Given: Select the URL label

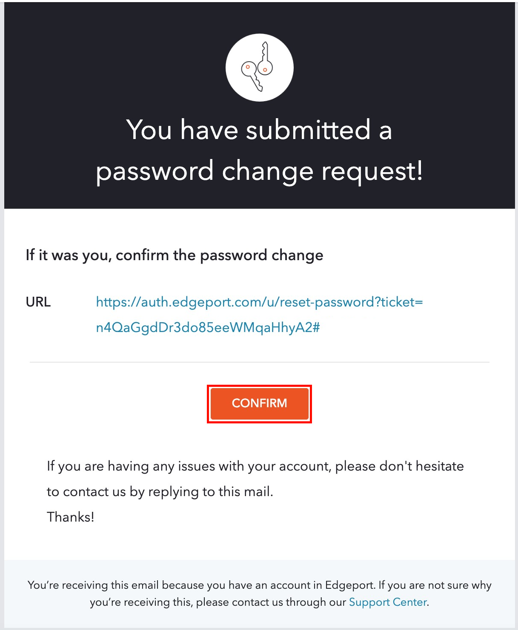Looking at the screenshot, I should click(38, 302).
